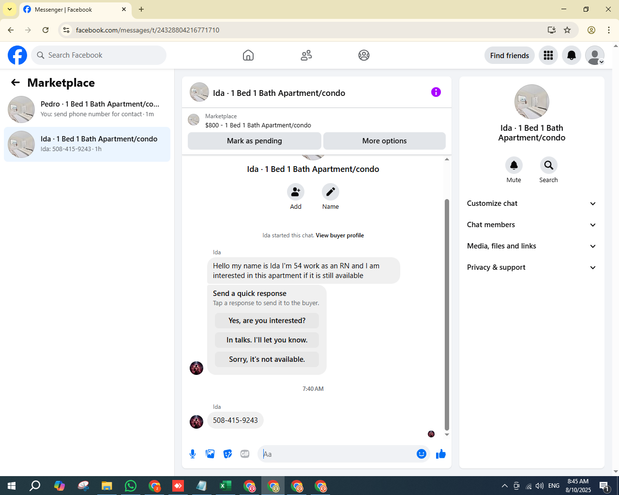Open the notifications bell in header
This screenshot has width=619, height=495.
(x=572, y=55)
